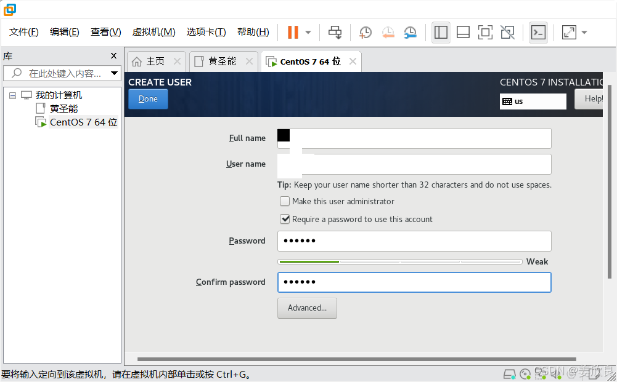Click the us keyboard layout indicator
617x382 pixels.
click(x=533, y=101)
